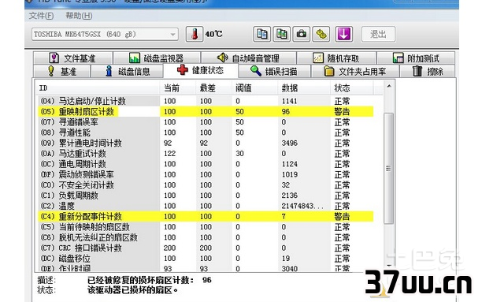Open the 磁盘监视器 tab

tap(157, 58)
